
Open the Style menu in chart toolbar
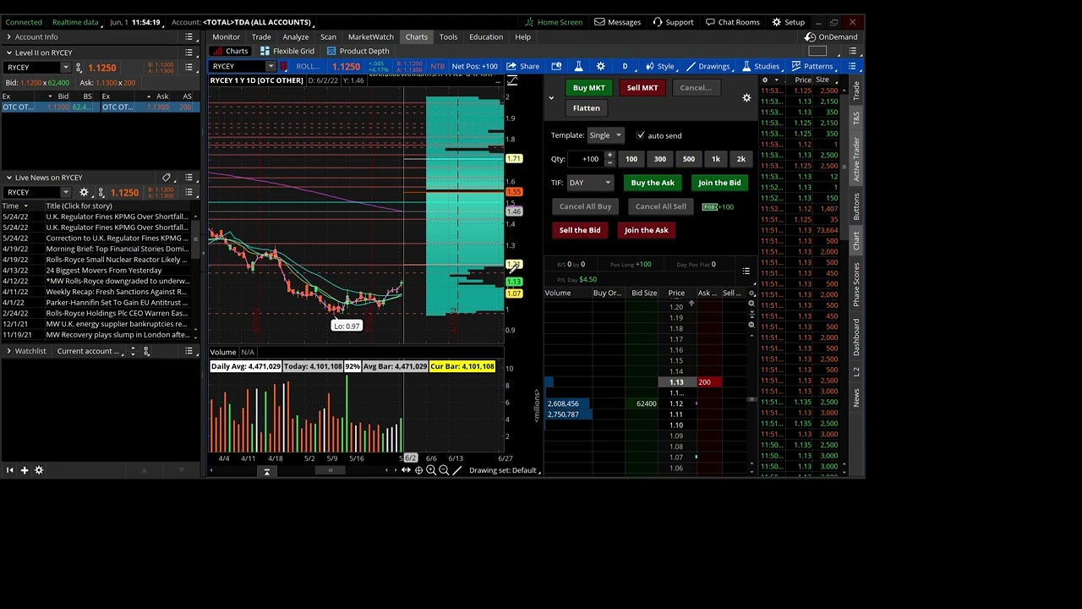[x=659, y=66]
